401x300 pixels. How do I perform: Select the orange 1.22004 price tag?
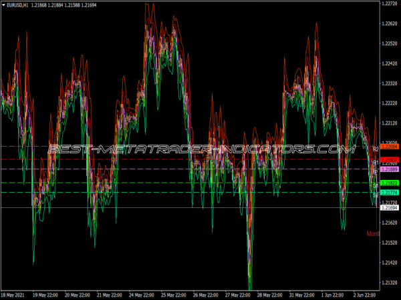pos(389,146)
